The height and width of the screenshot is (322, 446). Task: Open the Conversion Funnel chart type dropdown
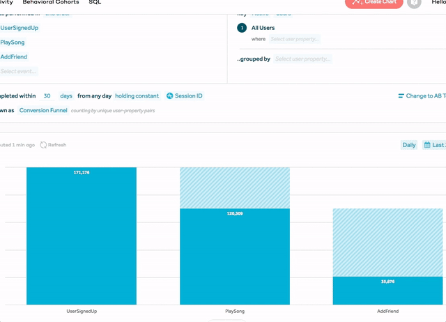(x=43, y=111)
